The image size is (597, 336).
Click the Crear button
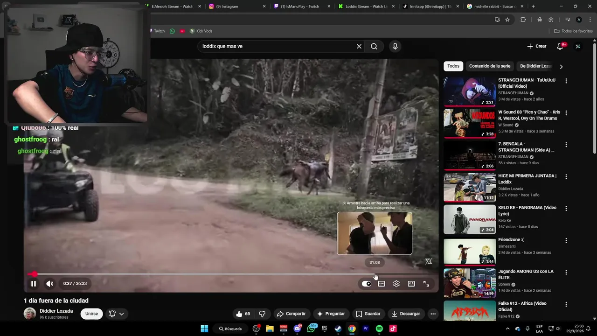[x=536, y=46]
